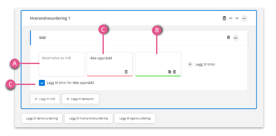The height and width of the screenshot is (136, 276).
Task: Move Hverandrevurdering 1 up with the arrow
Action: click(231, 18)
